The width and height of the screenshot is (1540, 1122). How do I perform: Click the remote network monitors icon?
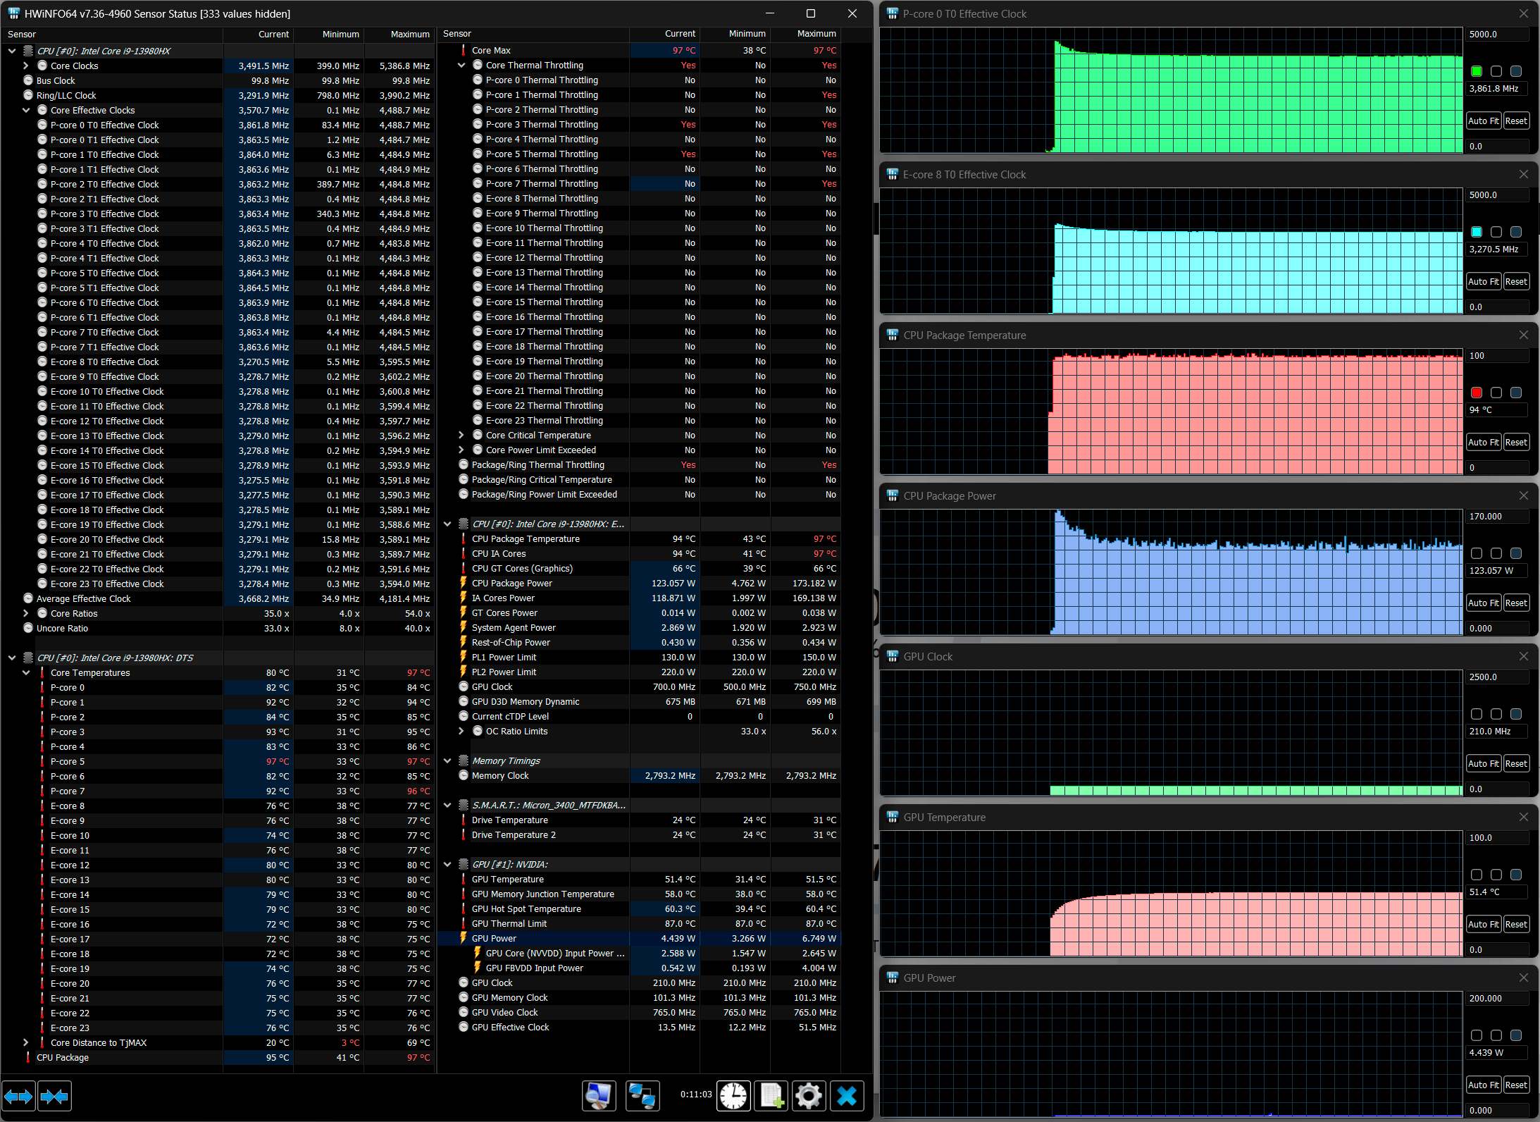click(642, 1096)
